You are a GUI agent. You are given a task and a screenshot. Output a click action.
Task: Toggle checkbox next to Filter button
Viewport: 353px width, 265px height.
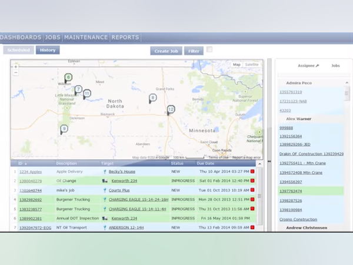click(x=209, y=49)
